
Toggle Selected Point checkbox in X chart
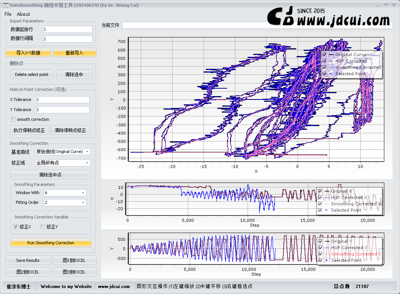pyautogui.click(x=320, y=210)
